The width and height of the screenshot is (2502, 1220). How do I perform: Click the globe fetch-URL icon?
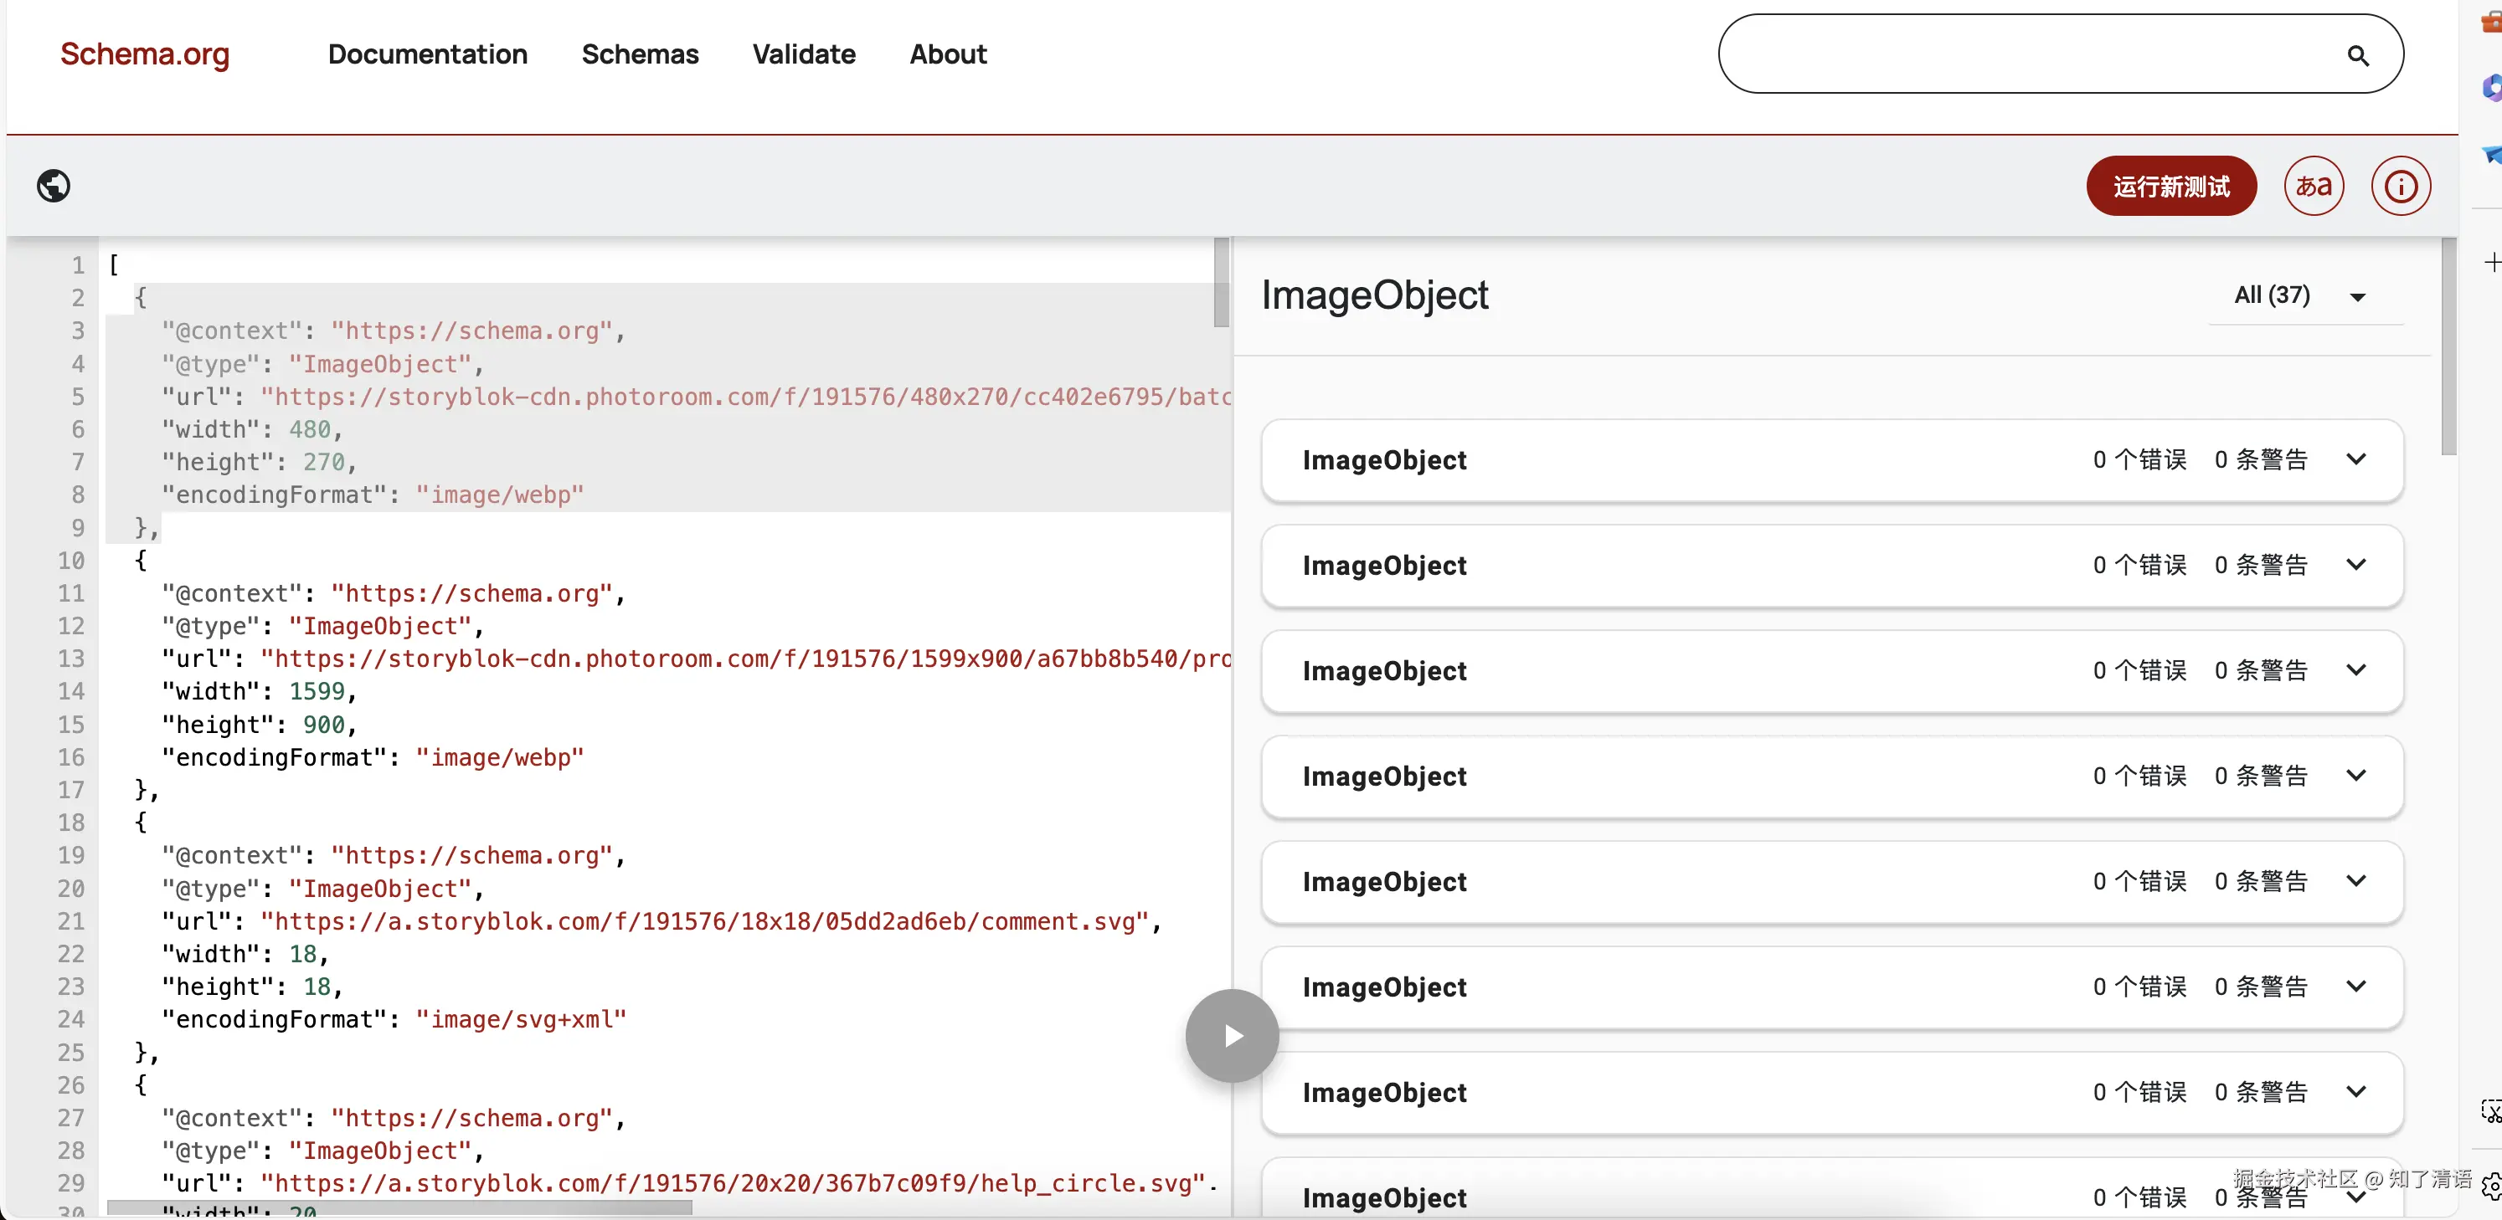click(x=54, y=186)
